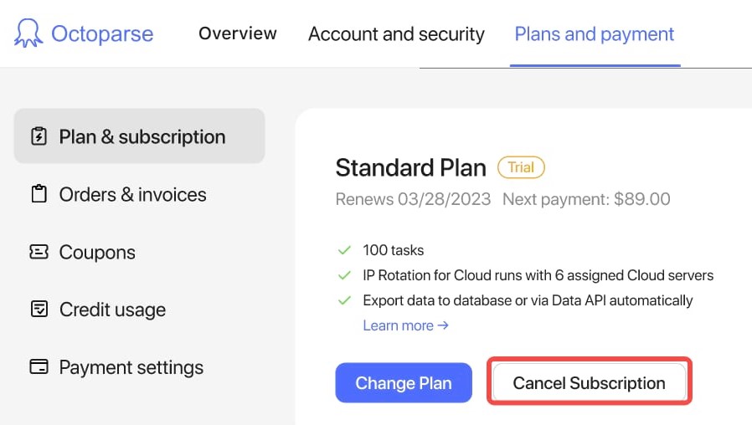This screenshot has width=752, height=425.
Task: Open the Account and security tab
Action: [x=396, y=34]
